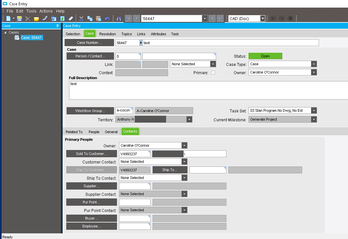Click the Undo arrow icon

click(x=107, y=19)
